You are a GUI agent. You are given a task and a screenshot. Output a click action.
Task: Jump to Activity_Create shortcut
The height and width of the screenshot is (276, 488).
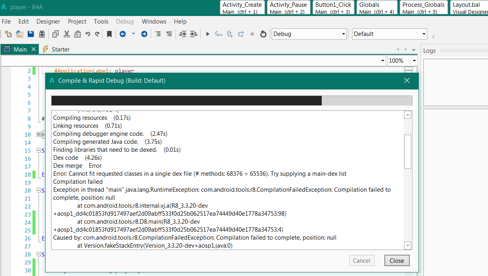[x=242, y=8]
